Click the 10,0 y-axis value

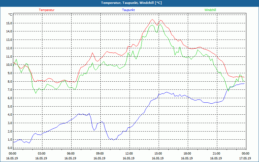tap(9, 64)
